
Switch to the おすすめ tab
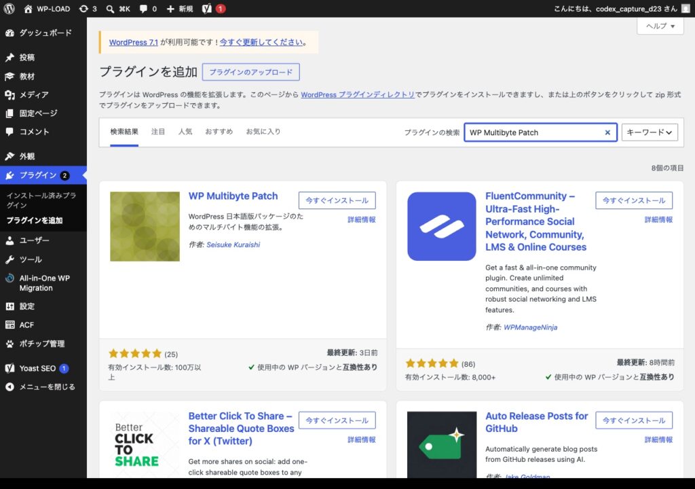219,132
